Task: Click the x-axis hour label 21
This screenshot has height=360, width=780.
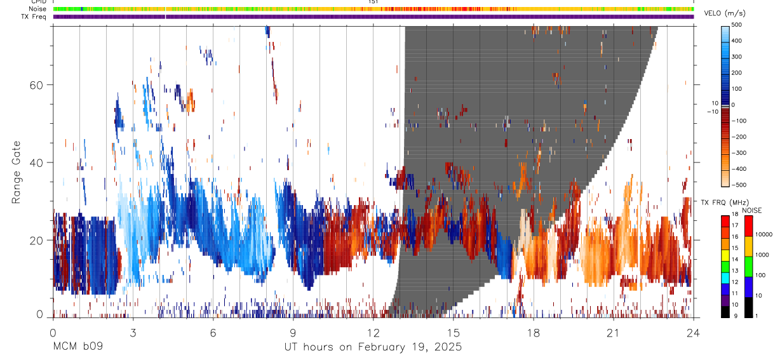Action: (x=613, y=332)
